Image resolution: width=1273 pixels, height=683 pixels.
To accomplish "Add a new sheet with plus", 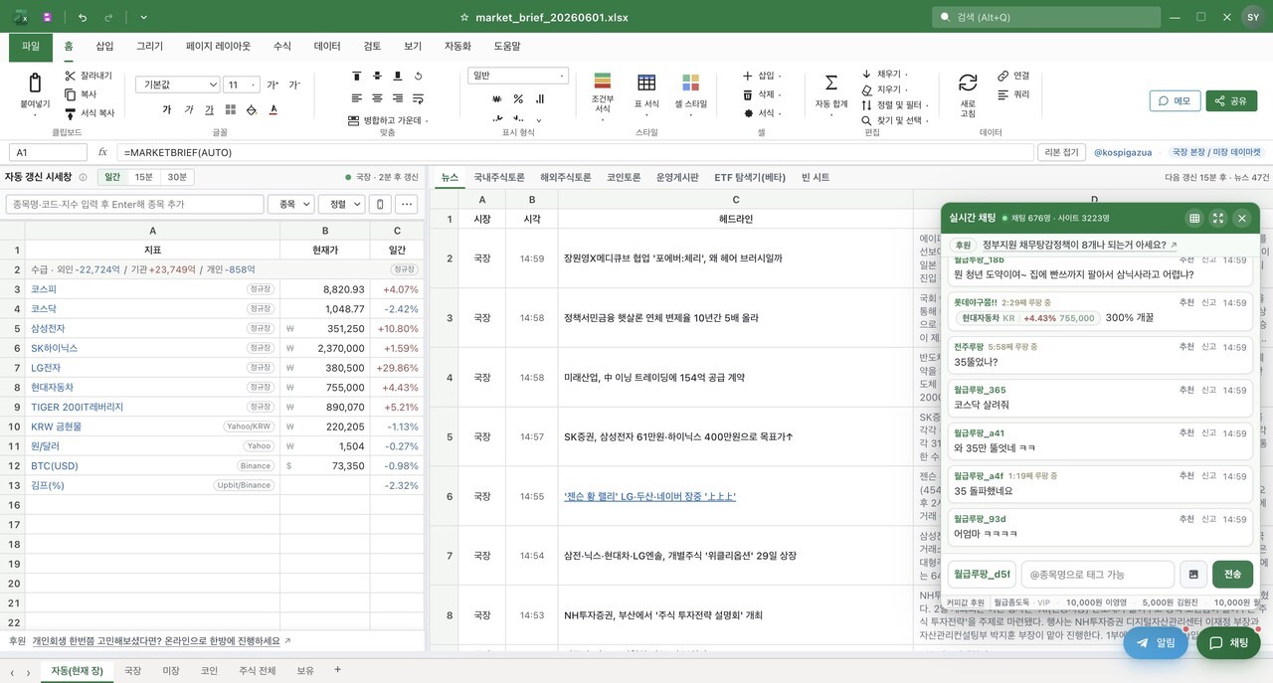I will point(337,670).
